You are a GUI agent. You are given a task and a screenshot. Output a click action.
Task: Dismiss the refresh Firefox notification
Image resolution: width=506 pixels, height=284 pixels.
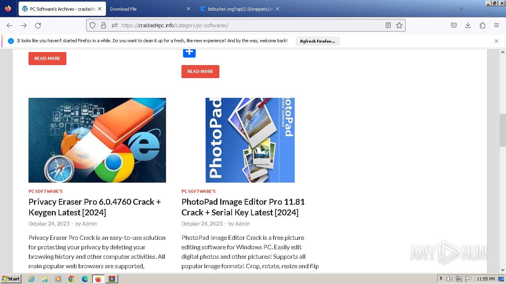point(497,41)
